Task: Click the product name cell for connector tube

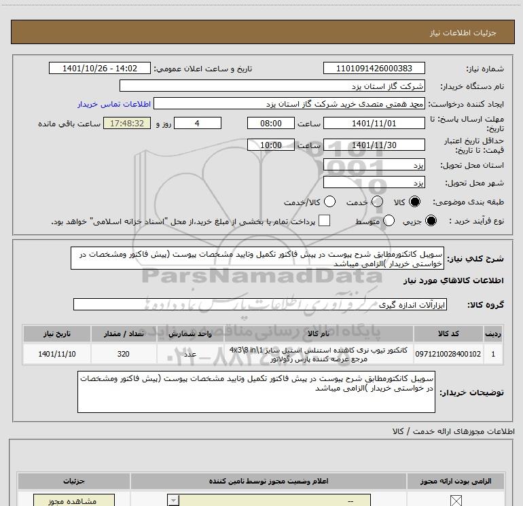Action: 319,354
